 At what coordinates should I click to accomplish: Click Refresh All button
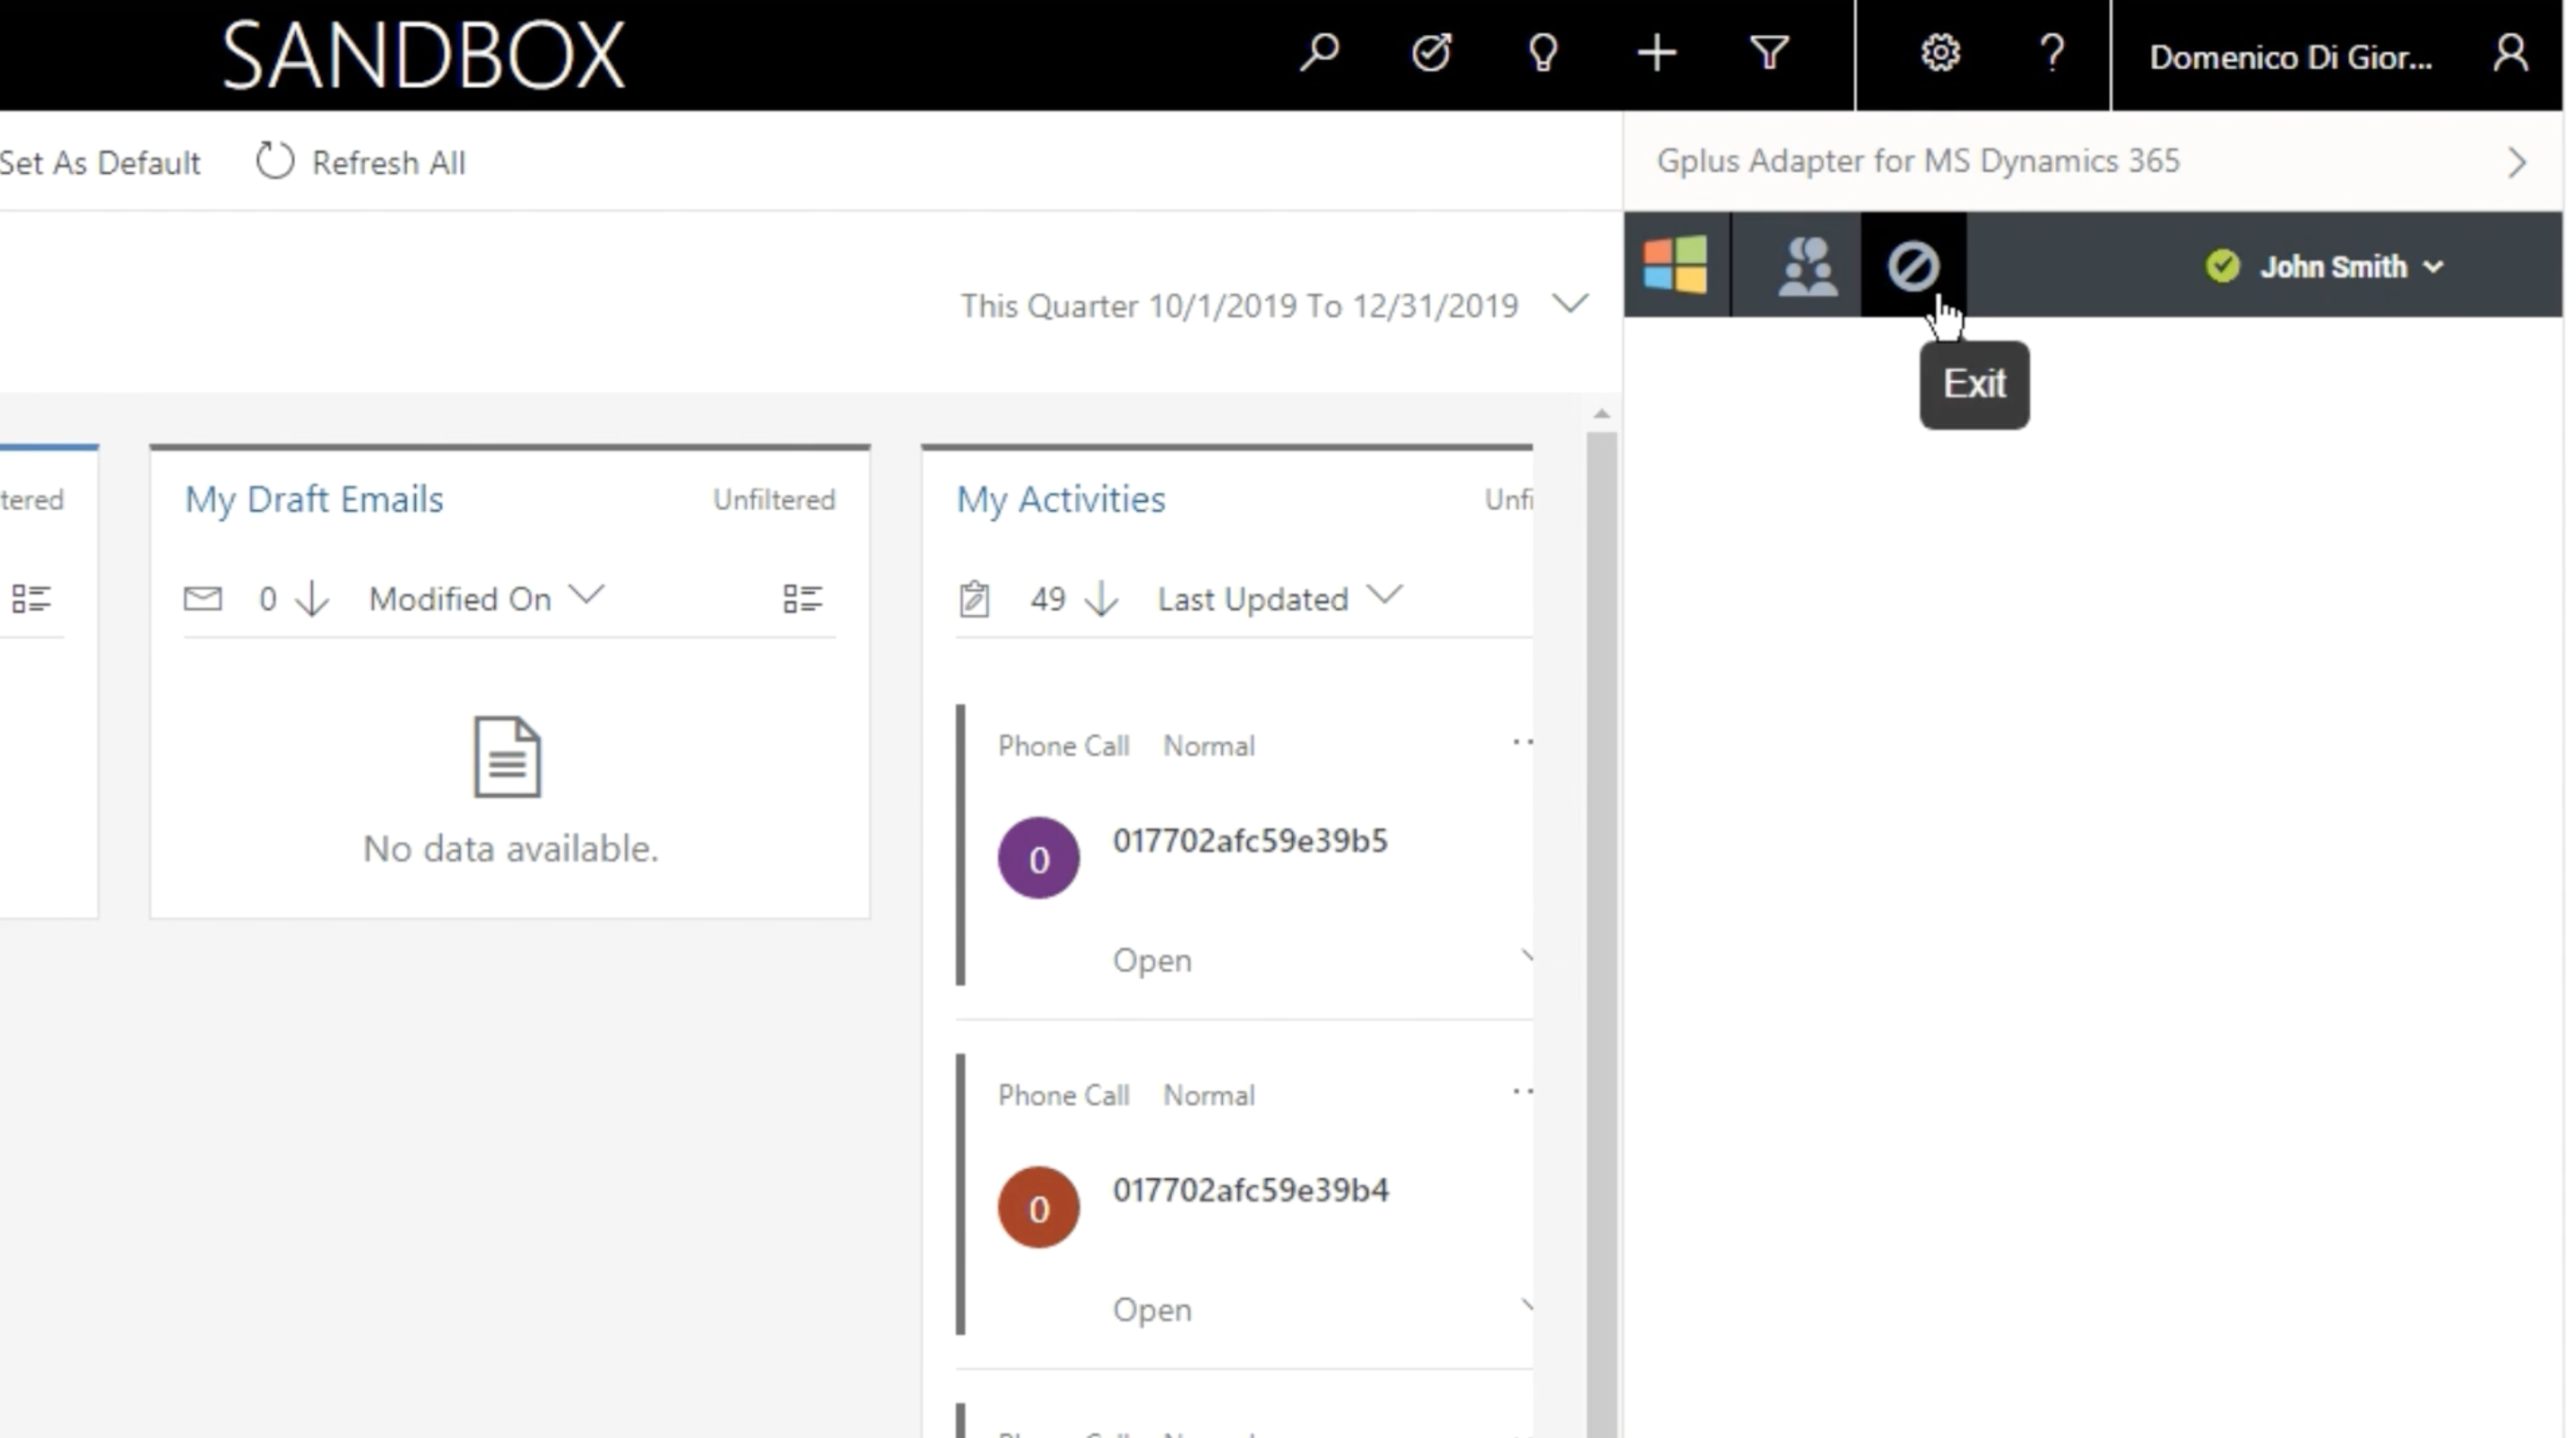coord(360,162)
